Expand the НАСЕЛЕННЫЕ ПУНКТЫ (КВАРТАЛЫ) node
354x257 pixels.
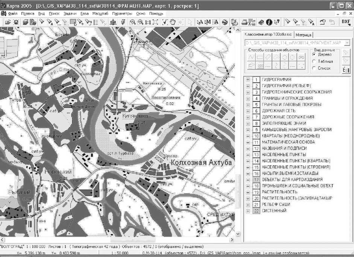(x=248, y=161)
